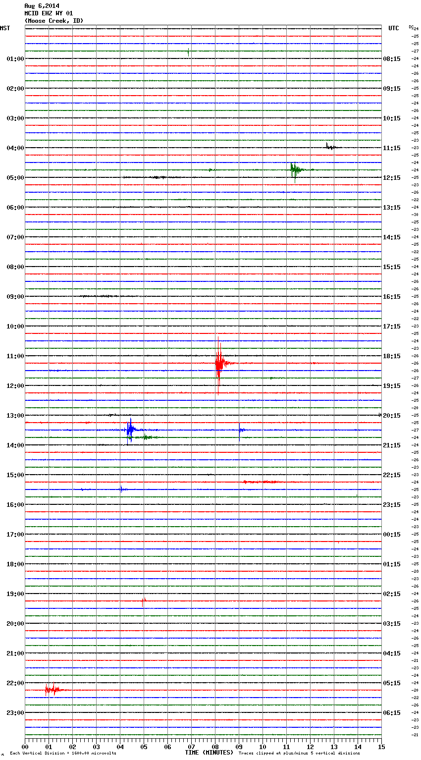Click minute tick label 11 on bottom axis

pyautogui.click(x=286, y=747)
